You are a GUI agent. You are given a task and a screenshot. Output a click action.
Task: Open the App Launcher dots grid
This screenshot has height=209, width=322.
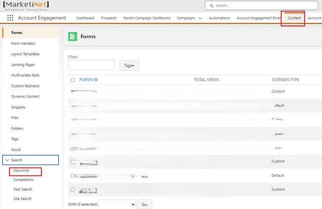click(x=10, y=18)
